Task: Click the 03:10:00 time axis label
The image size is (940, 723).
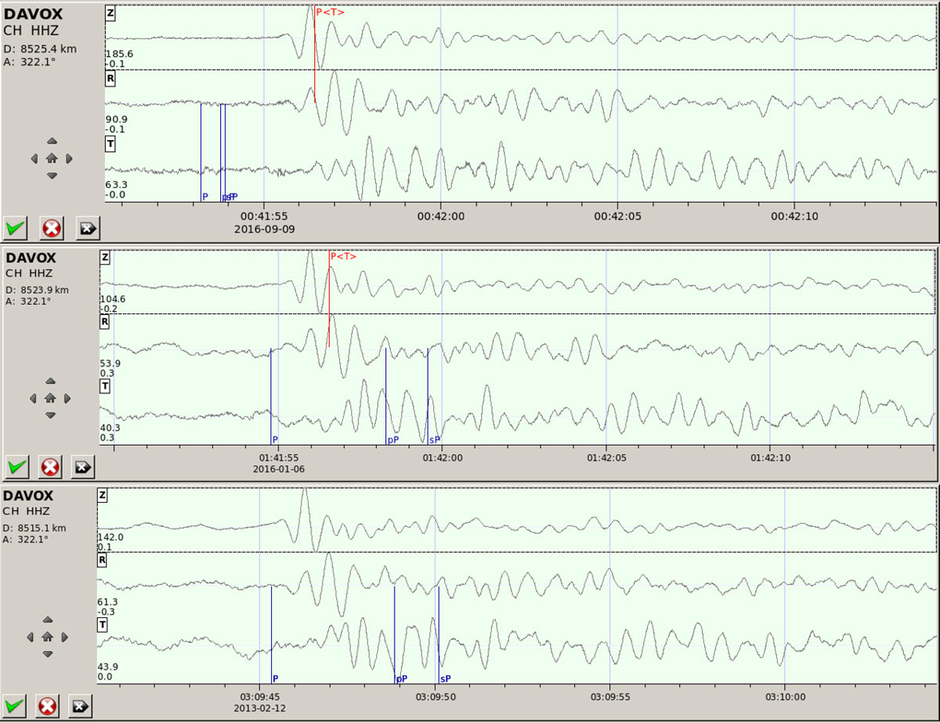Action: (784, 696)
